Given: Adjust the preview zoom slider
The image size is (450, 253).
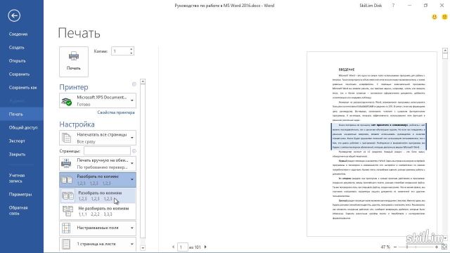Looking at the screenshot, I should 407,247.
